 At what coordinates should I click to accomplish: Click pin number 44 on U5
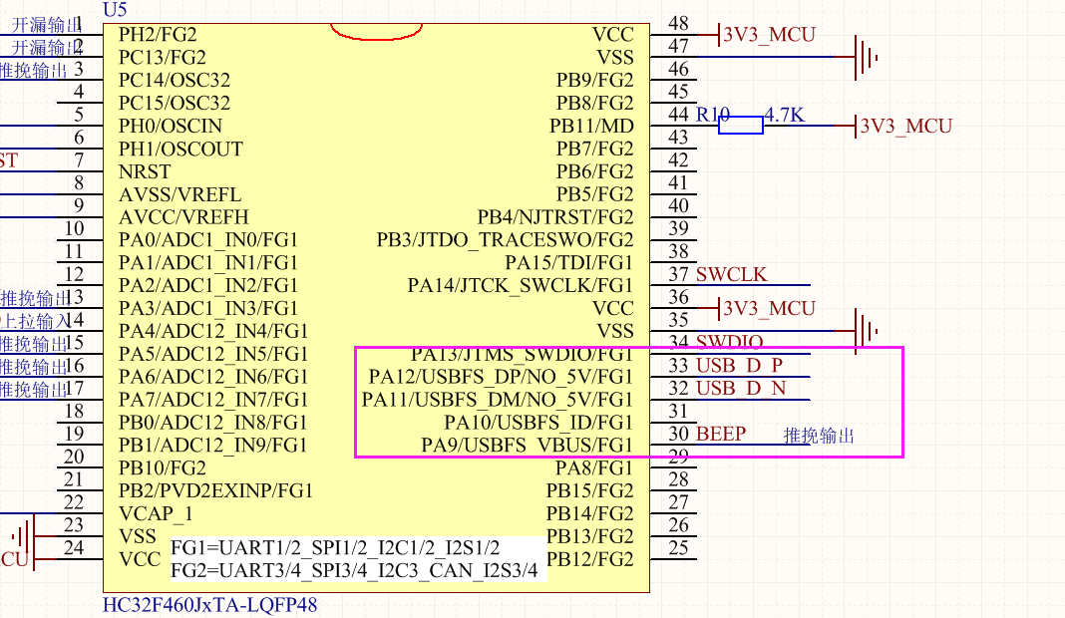tap(678, 114)
